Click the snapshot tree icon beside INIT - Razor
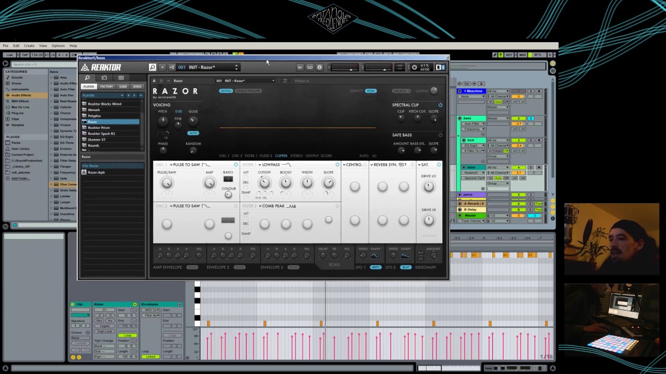The width and height of the screenshot is (666, 374). pos(172,67)
